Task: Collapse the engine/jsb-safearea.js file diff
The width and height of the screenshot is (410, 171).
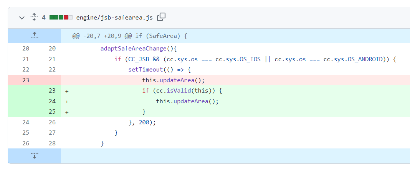Action: 22,18
